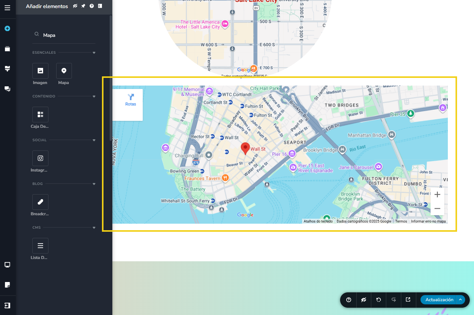Toggle hidden-eye icon in panel header

point(75,6)
